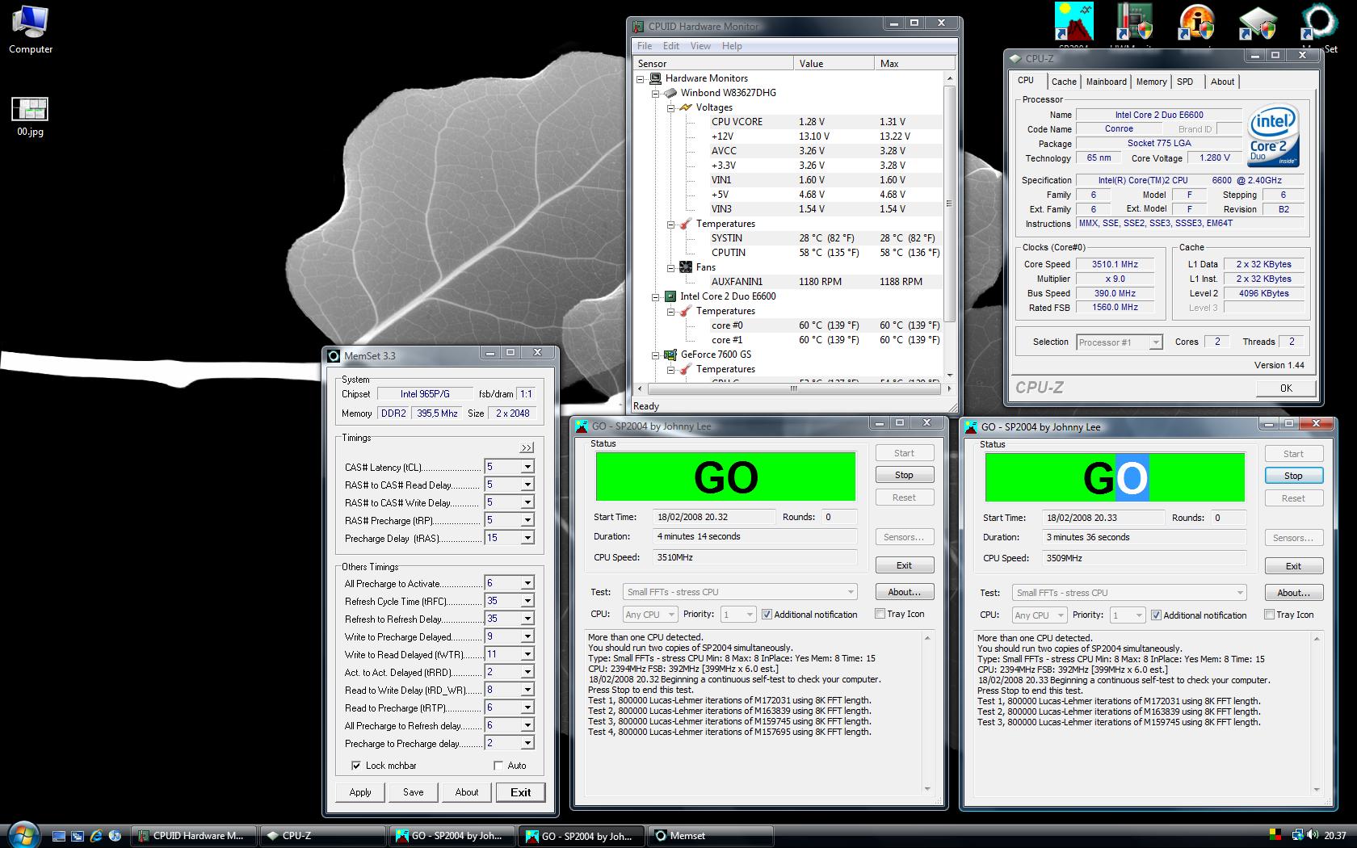Viewport: 1357px width, 848px height.
Task: Open the RAS# Precharge (tRP) dropdown
Action: coord(527,520)
